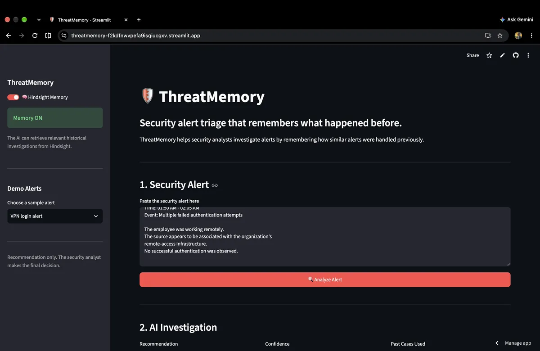Open the Chrome profile avatar
540x351 pixels.
tap(518, 36)
